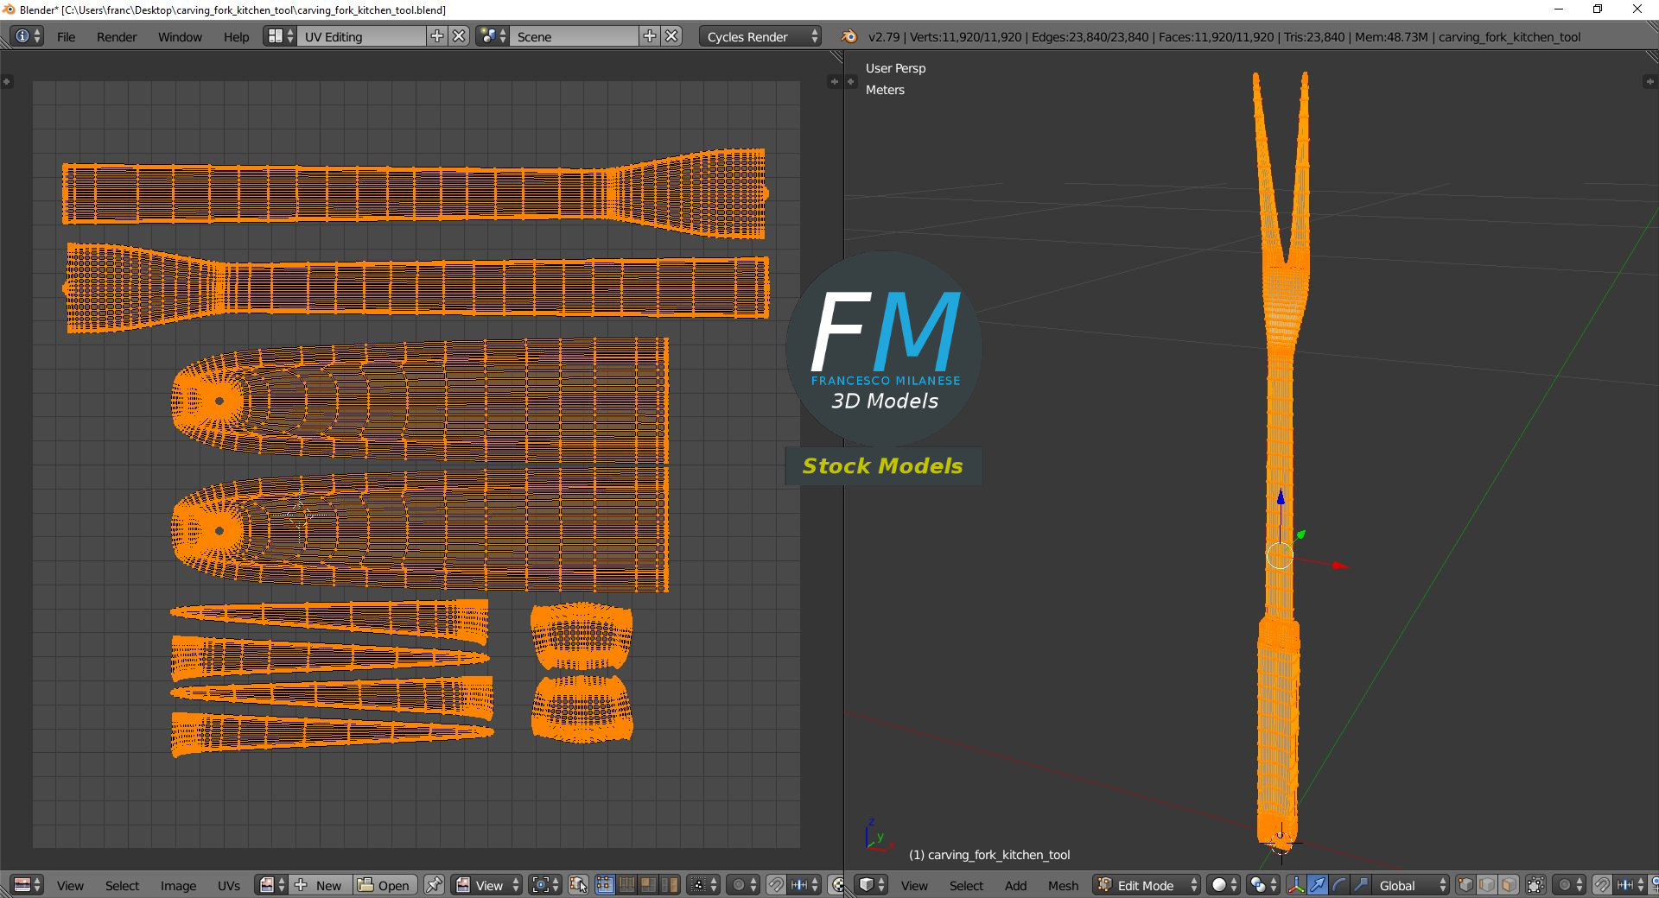
Task: Add a new screen layout
Action: pos(438,36)
